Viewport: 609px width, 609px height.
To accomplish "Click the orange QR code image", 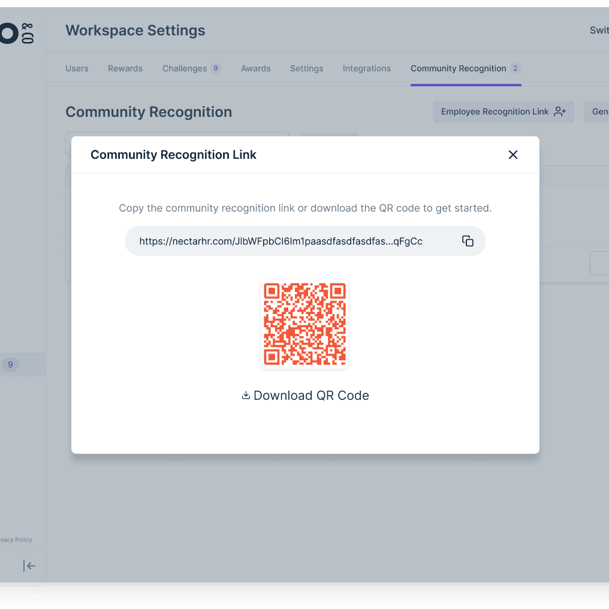I will [x=305, y=324].
